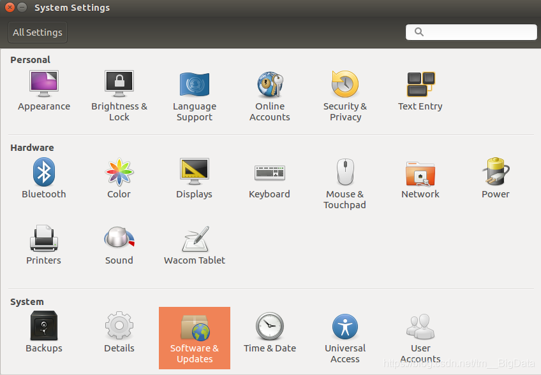Click the search magnifier icon
This screenshot has width=541, height=375.
419,32
